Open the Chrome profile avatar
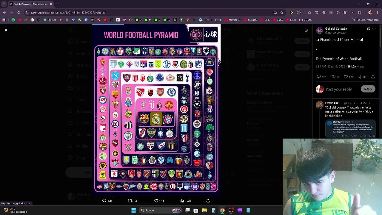The image size is (382, 215). click(x=370, y=13)
